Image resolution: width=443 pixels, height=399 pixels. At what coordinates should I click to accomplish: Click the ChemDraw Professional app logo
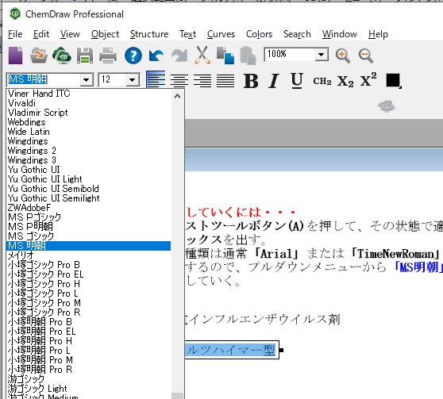15,13
